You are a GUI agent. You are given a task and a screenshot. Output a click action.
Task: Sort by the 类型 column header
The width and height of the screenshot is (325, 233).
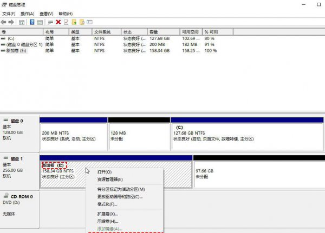coord(80,32)
